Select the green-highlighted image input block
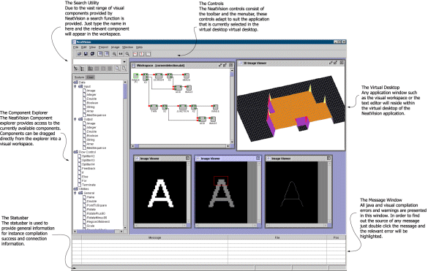The height and width of the screenshot is (271, 428). 135,76
